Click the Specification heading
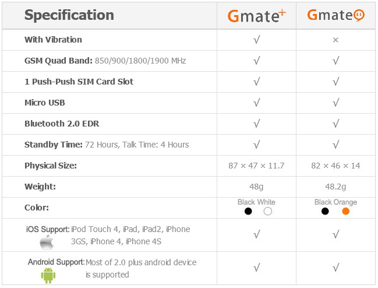Screen dimensions: 378x288 click(x=69, y=15)
